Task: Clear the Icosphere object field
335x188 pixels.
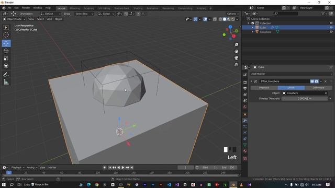Action: click(x=326, y=93)
